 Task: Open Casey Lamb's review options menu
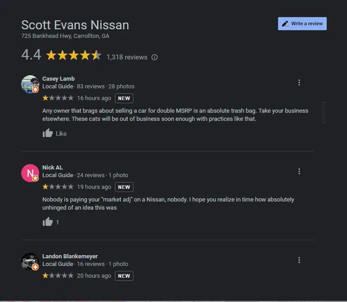tap(299, 82)
